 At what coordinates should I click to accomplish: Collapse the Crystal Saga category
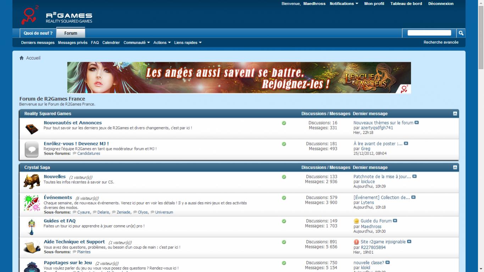click(x=455, y=167)
